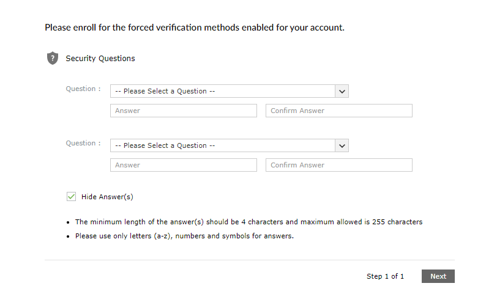Click the Security Questions heading text
The height and width of the screenshot is (297, 497).
point(100,59)
